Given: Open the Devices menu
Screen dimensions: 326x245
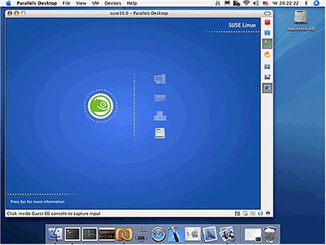Looking at the screenshot, I should click(113, 3).
